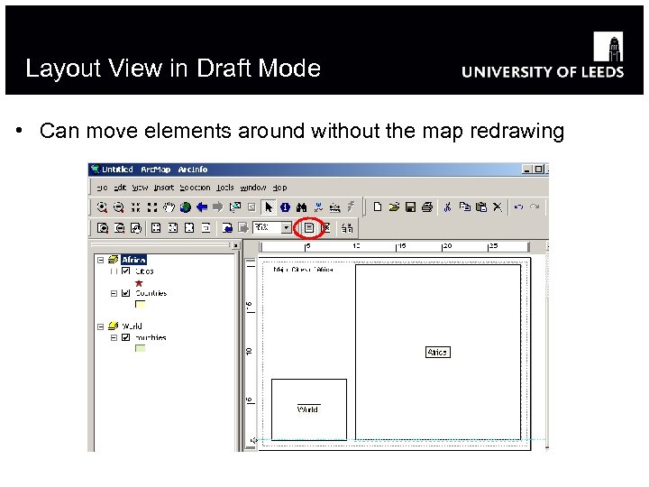Select the Pan hand tool
This screenshot has height=487, width=649.
169,207
